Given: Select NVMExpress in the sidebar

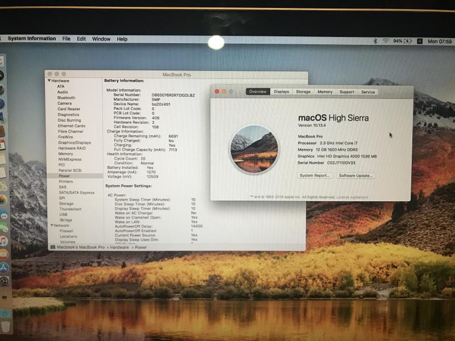Looking at the screenshot, I should pos(70,159).
